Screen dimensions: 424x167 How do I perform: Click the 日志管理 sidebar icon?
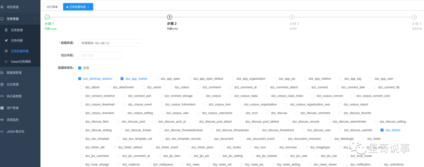tap(2, 84)
